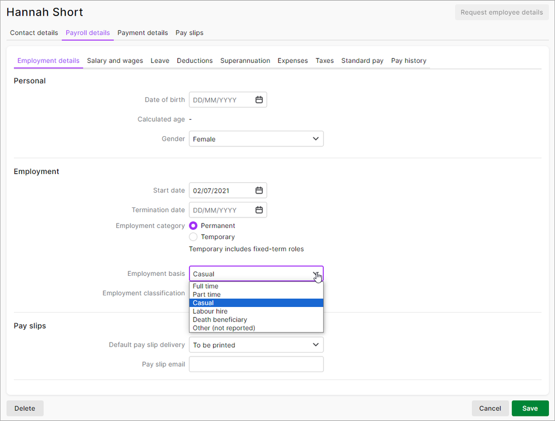The image size is (555, 421).
Task: Open the Start date calendar icon
Action: point(259,191)
